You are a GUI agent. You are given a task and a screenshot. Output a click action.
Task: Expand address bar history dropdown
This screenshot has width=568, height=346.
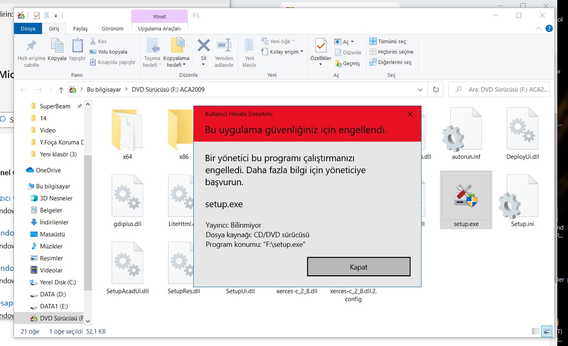point(420,90)
